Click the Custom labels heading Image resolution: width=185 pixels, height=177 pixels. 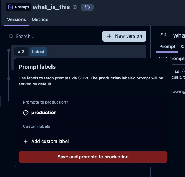[36, 126]
